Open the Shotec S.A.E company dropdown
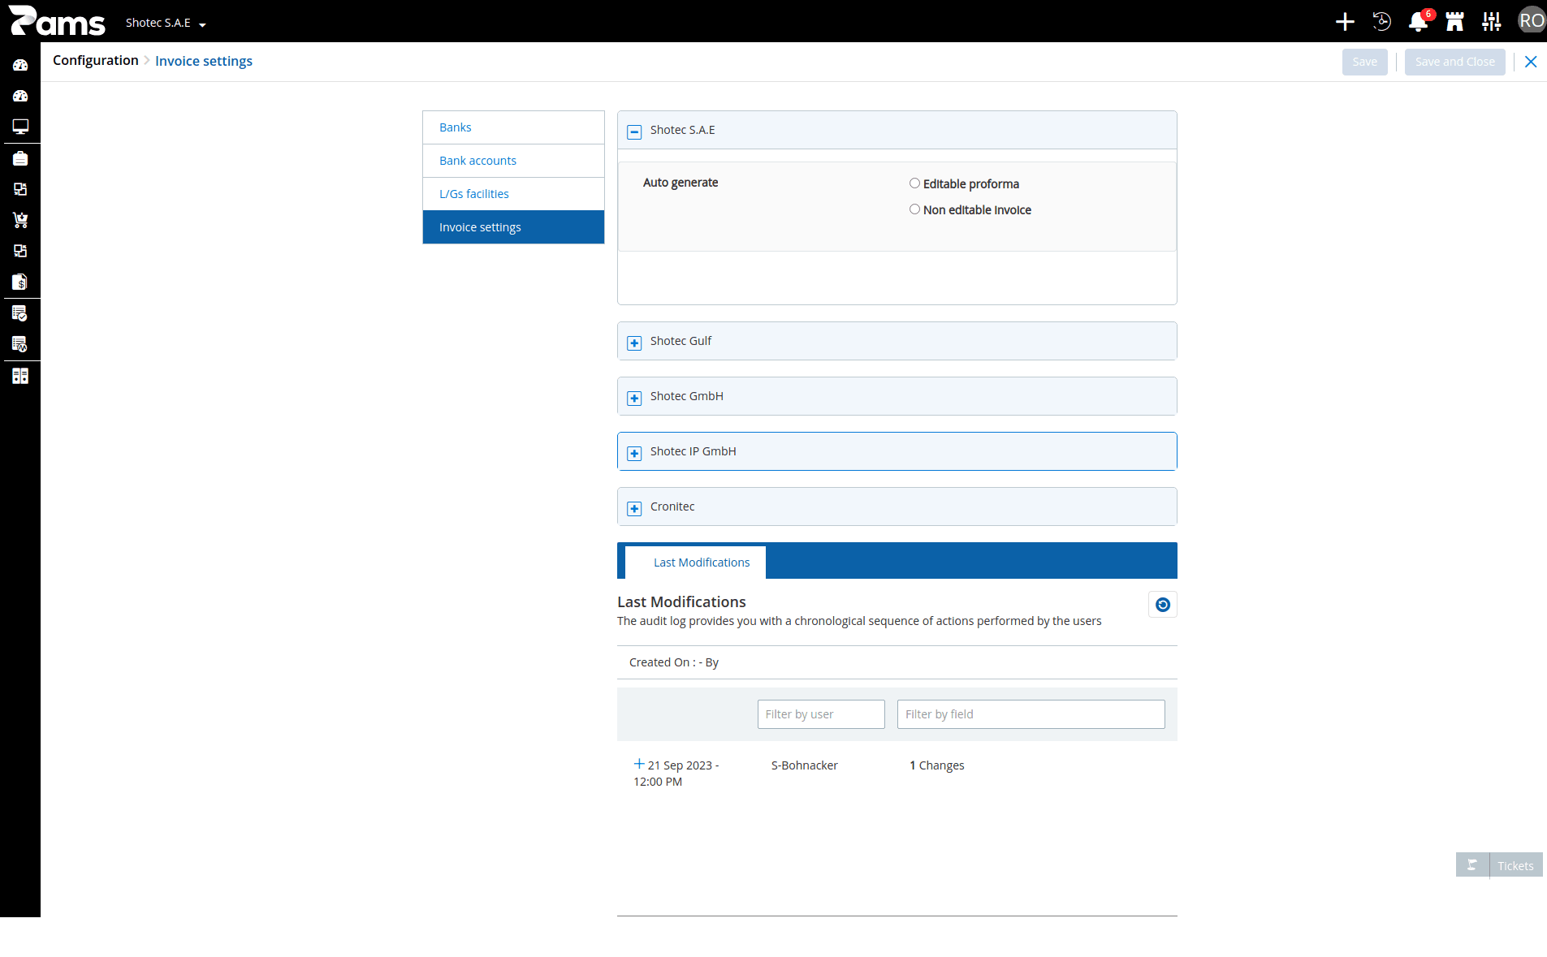Viewport: 1547px width, 957px height. pyautogui.click(x=166, y=23)
